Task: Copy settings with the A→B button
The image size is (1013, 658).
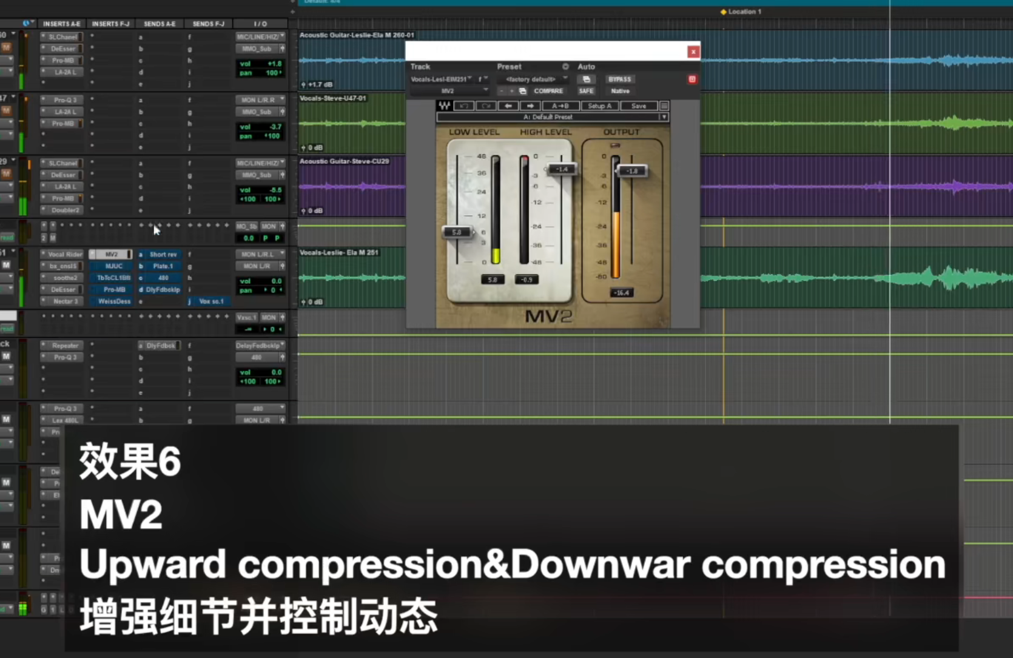Action: point(560,106)
